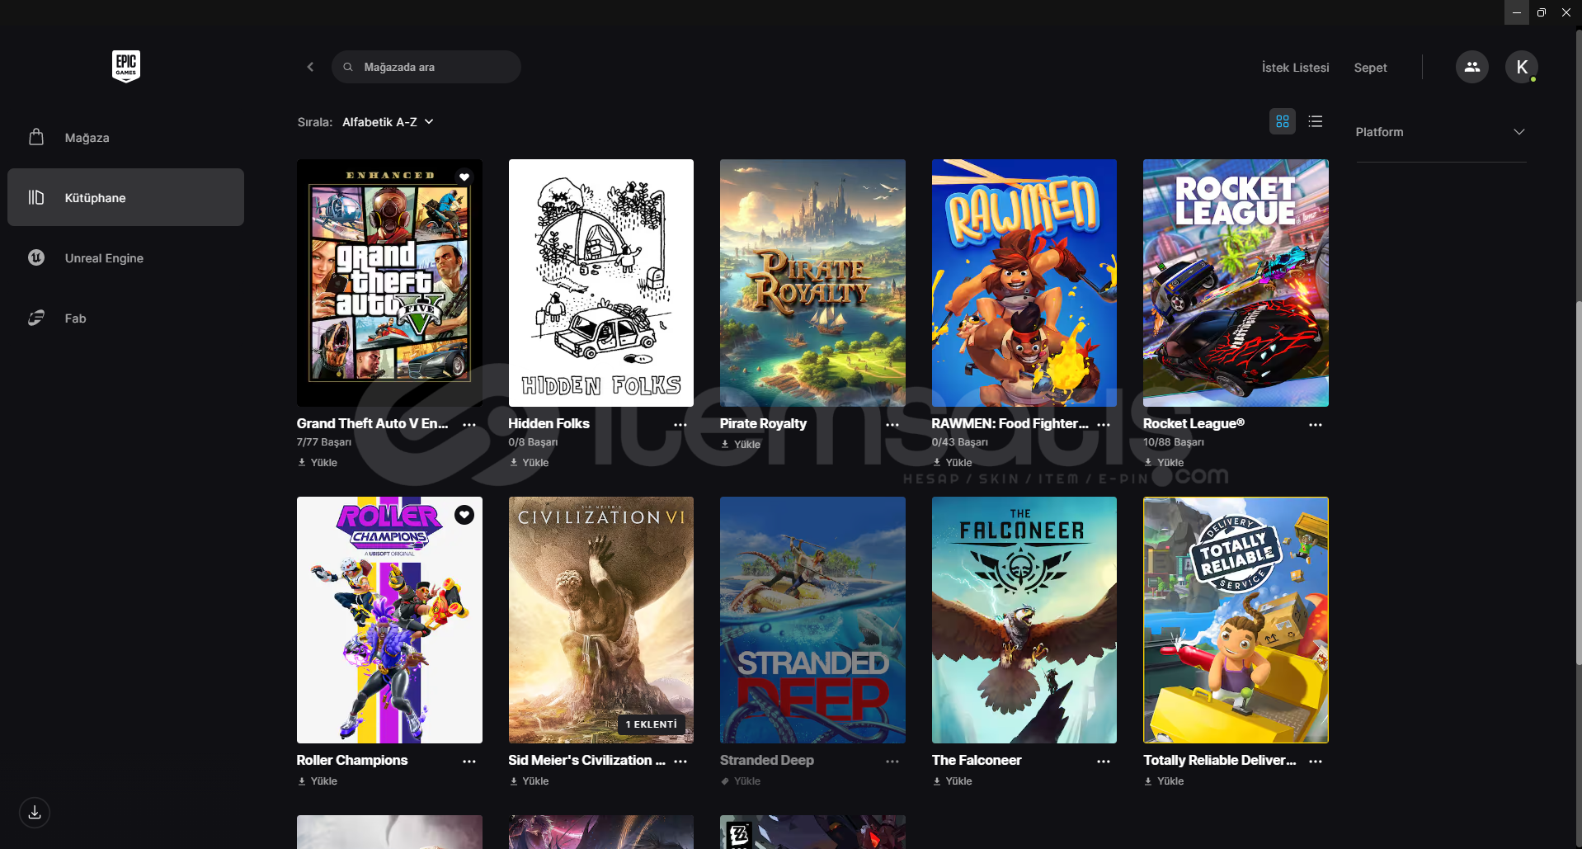The width and height of the screenshot is (1582, 849).
Task: Click Yükle under Sid Meier's Civilization
Action: point(530,781)
